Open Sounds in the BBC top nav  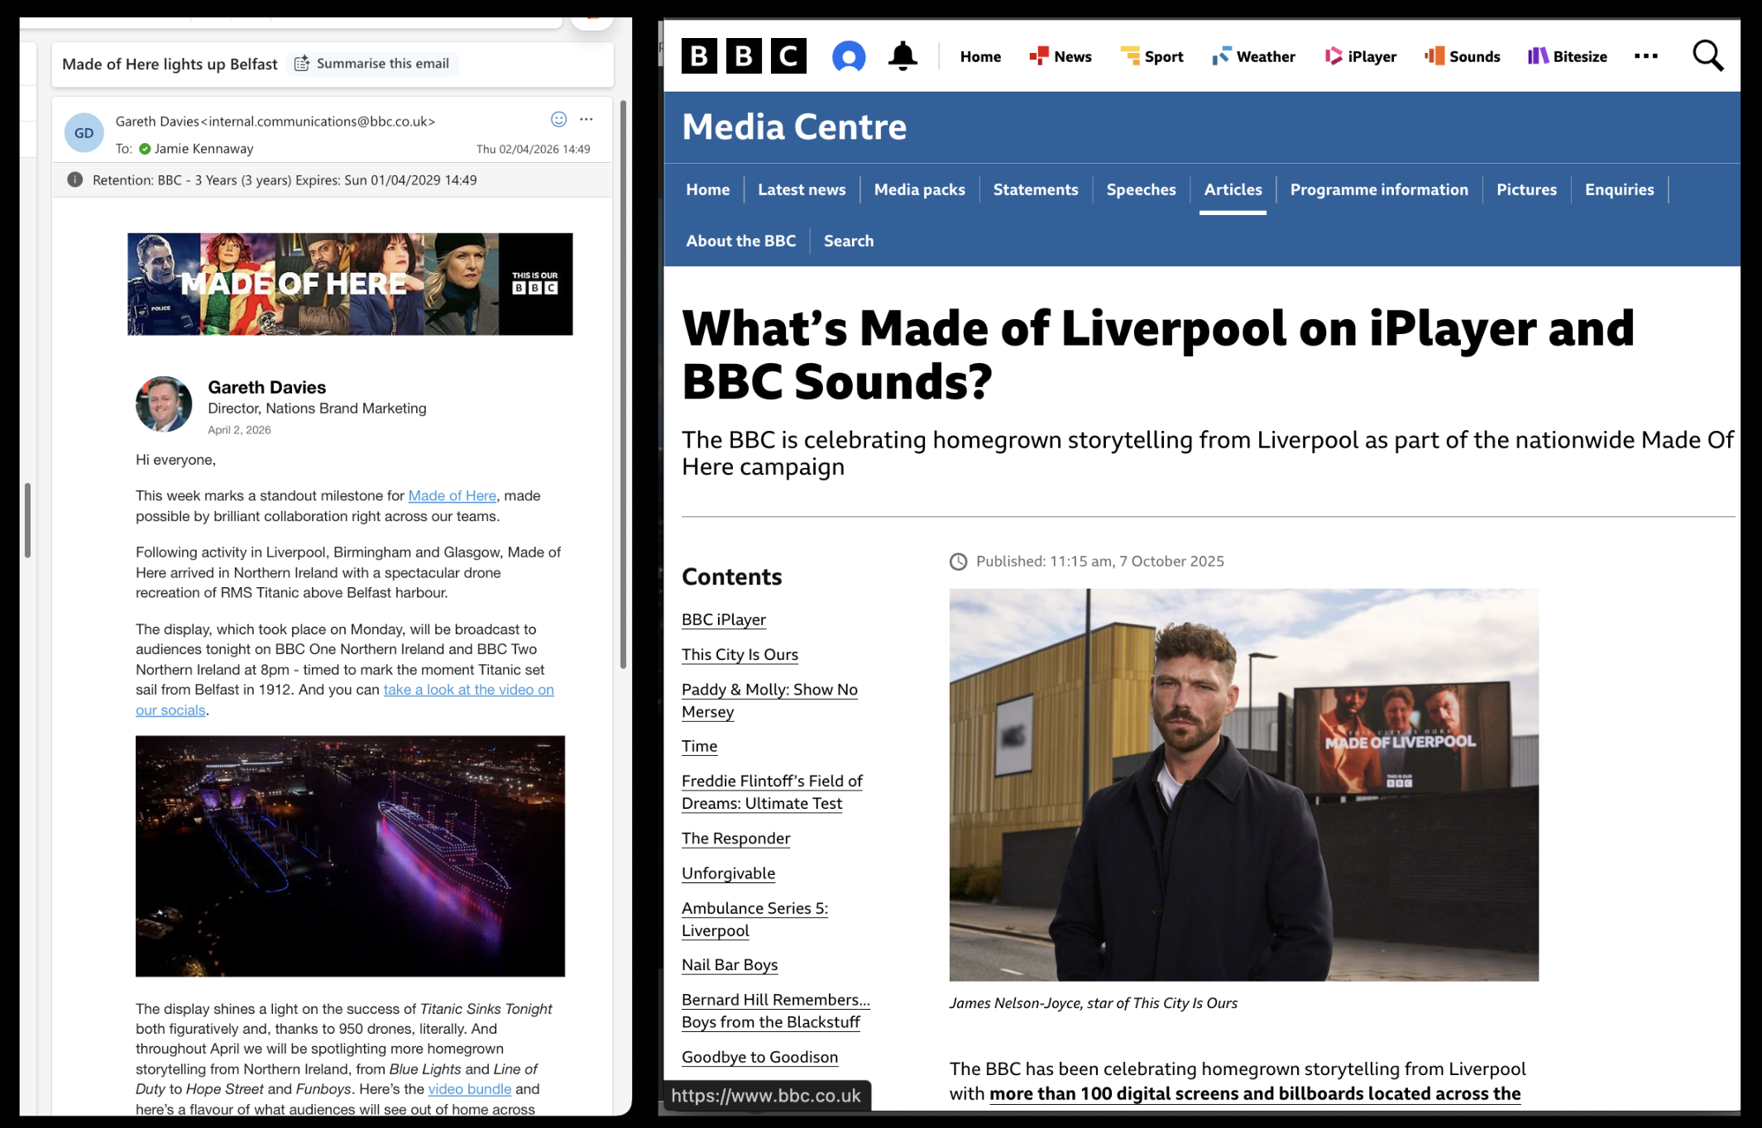coord(1462,56)
